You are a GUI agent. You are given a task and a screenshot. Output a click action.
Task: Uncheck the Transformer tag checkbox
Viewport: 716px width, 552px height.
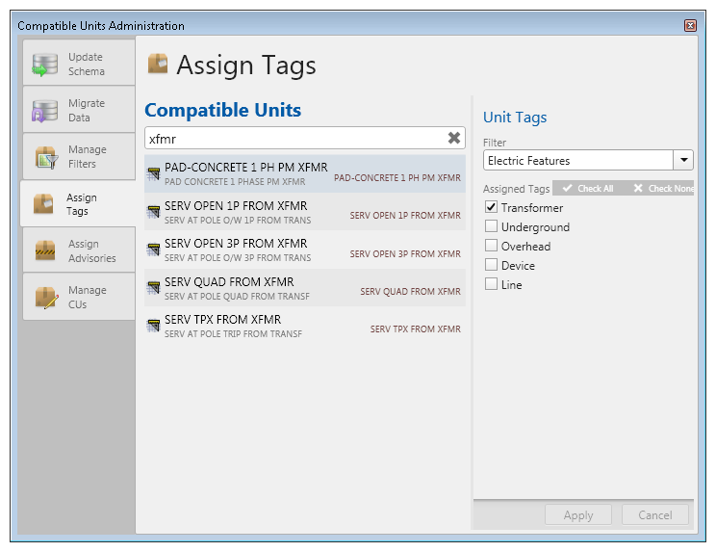coord(492,207)
